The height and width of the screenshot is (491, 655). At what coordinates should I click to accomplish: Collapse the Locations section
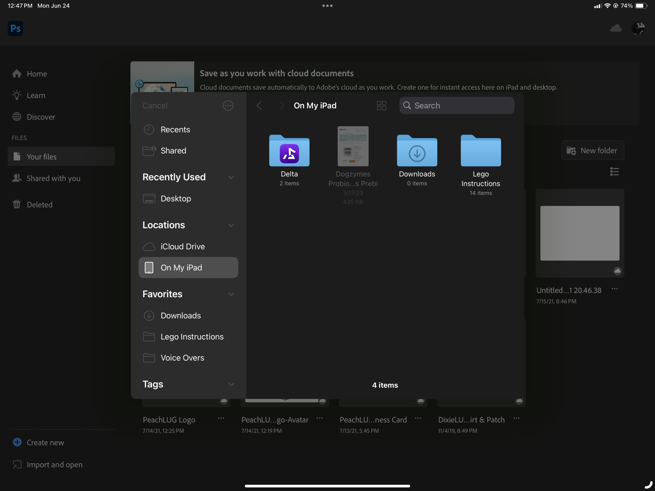coord(231,225)
